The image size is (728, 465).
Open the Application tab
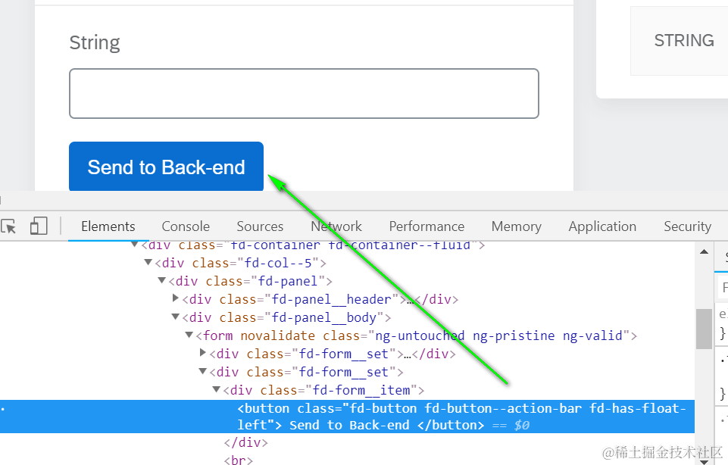[x=602, y=226]
